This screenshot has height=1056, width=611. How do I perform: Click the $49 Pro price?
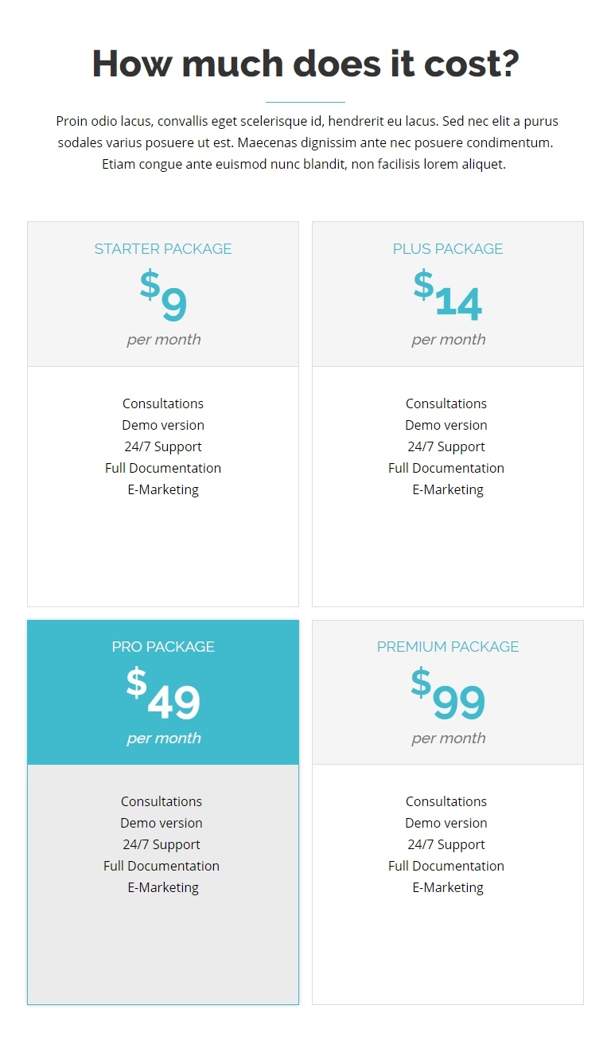(x=163, y=693)
